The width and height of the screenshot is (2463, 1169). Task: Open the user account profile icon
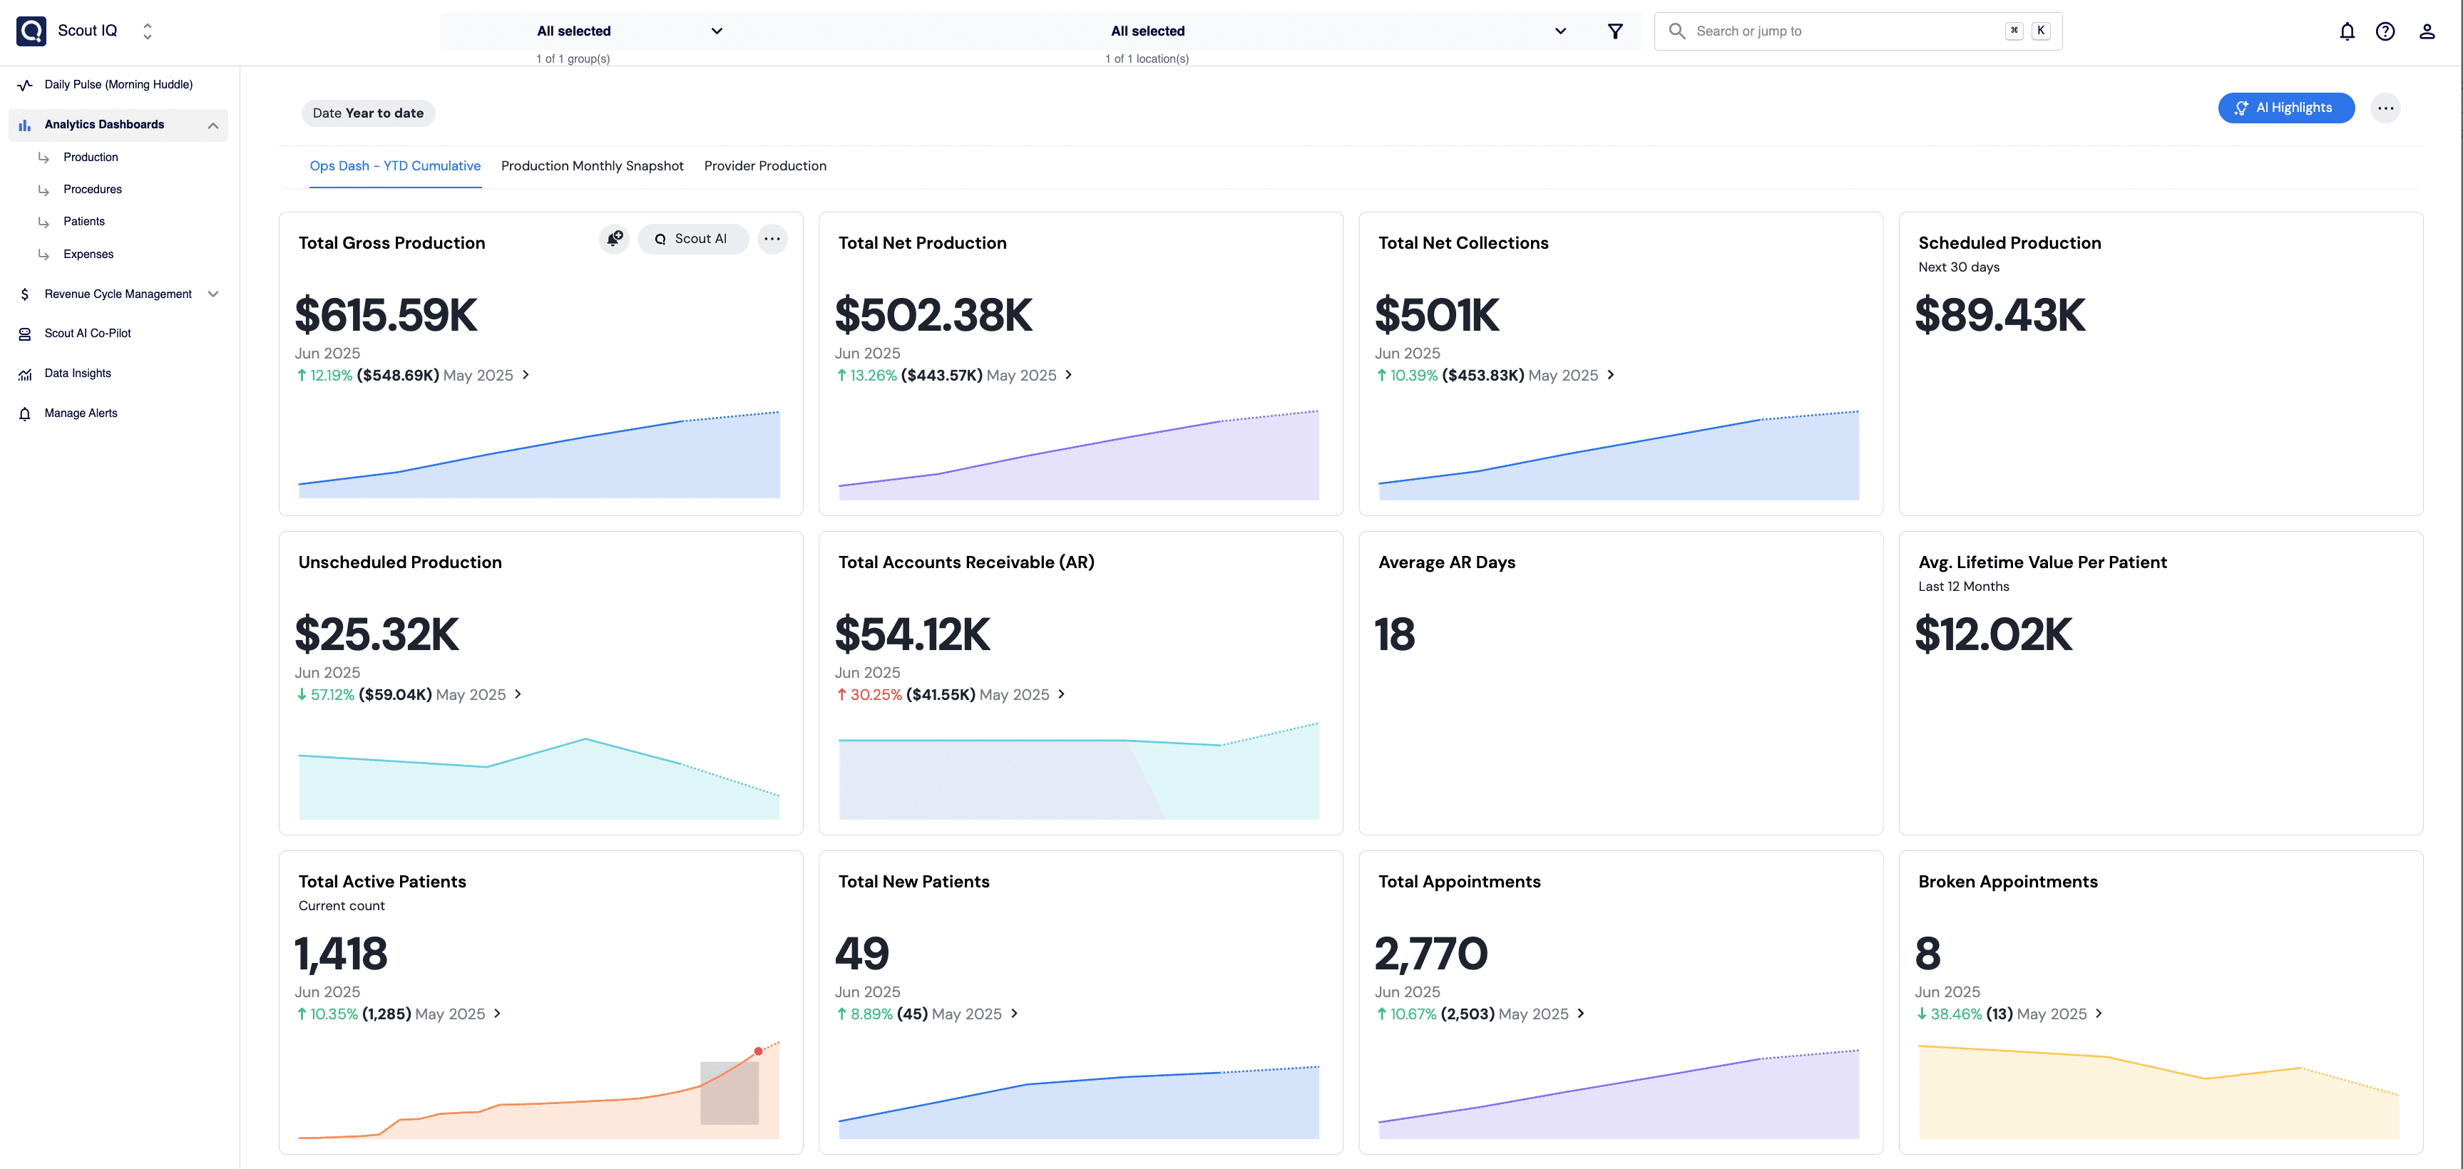coord(2426,31)
